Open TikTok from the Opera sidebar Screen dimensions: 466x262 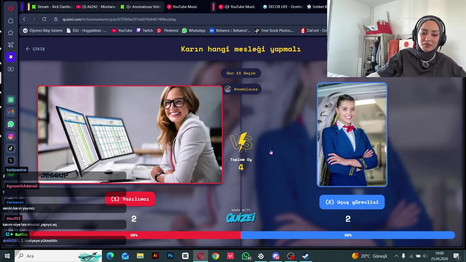(11, 148)
